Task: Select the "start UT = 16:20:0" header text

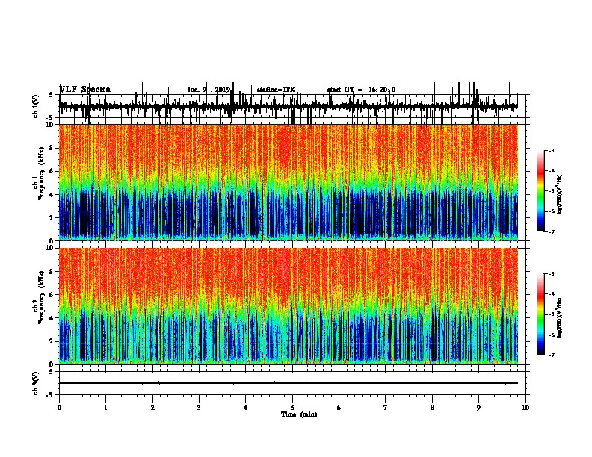Action: point(361,90)
